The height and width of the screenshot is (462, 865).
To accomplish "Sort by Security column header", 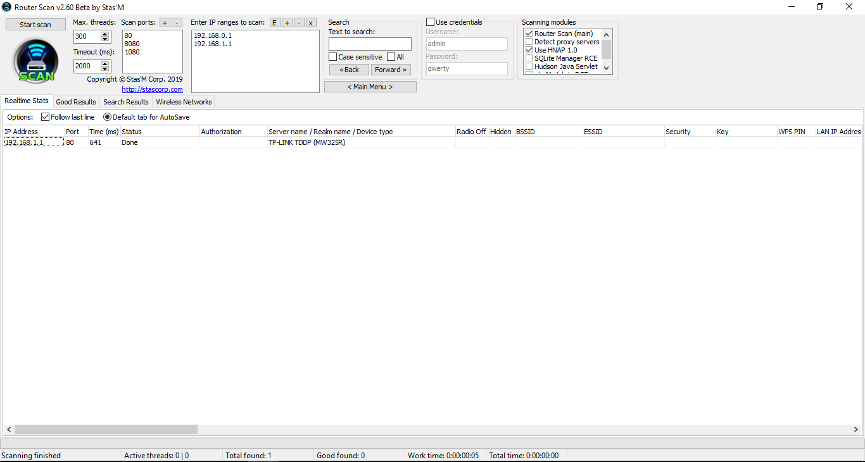I will pyautogui.click(x=690, y=132).
